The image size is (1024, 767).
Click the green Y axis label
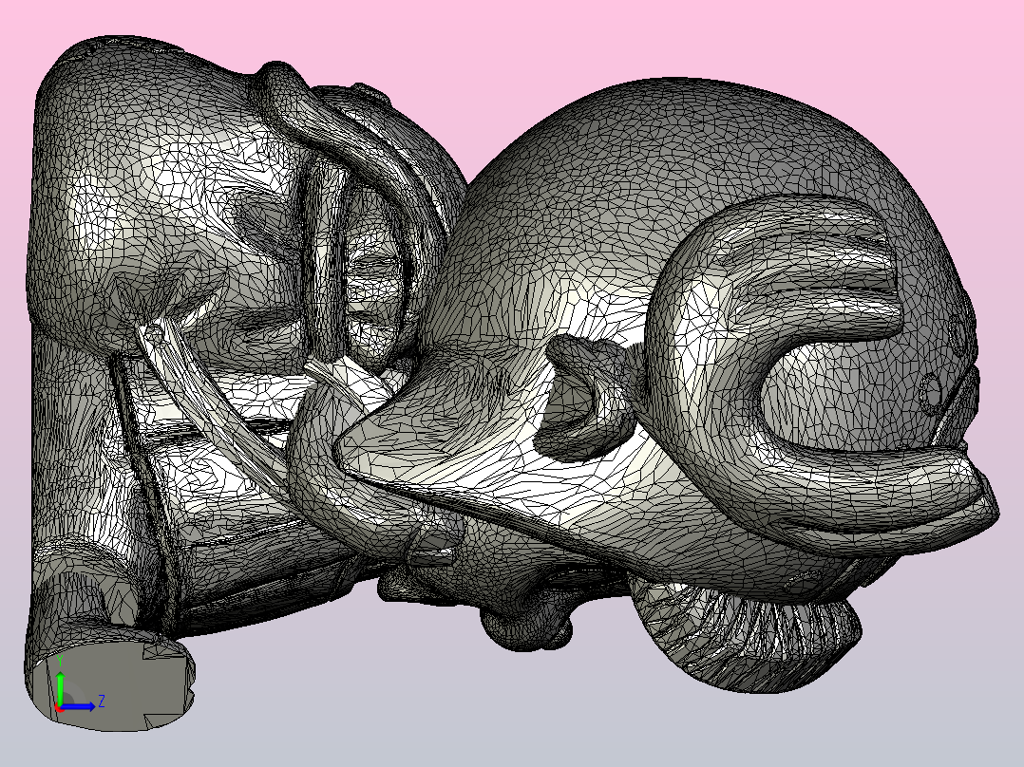[x=60, y=662]
